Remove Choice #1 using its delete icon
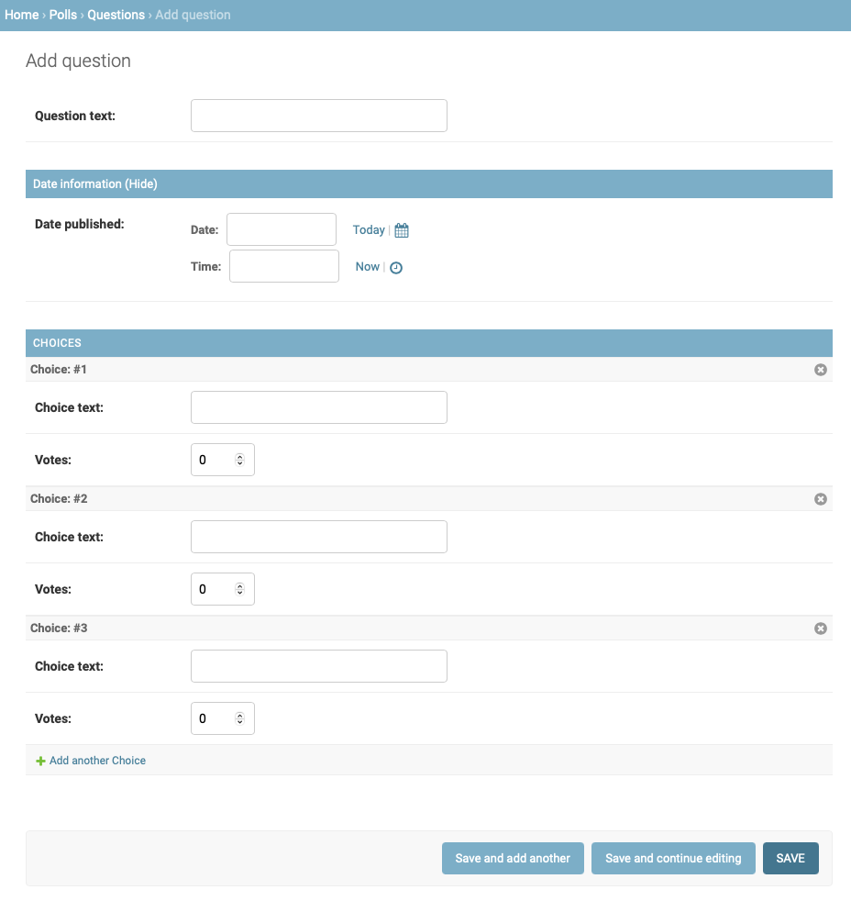Viewport: 851px width, 901px height. pyautogui.click(x=821, y=369)
